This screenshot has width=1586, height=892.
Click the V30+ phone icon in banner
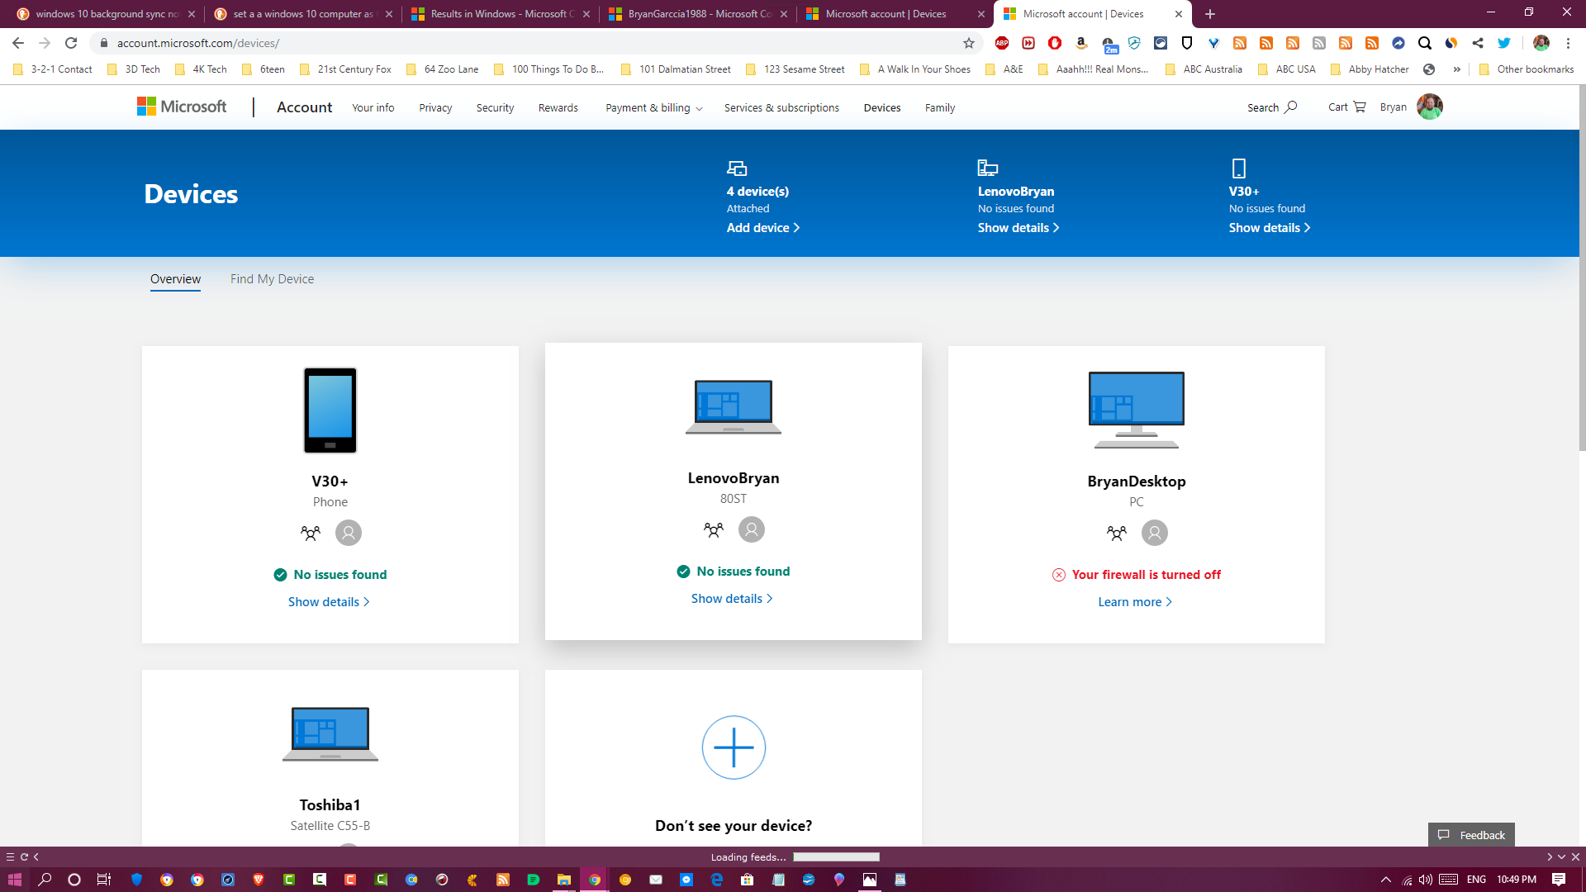(x=1238, y=168)
